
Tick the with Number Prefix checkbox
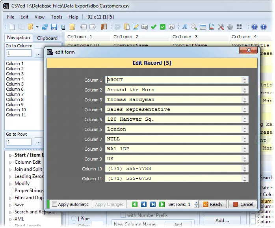123,215
